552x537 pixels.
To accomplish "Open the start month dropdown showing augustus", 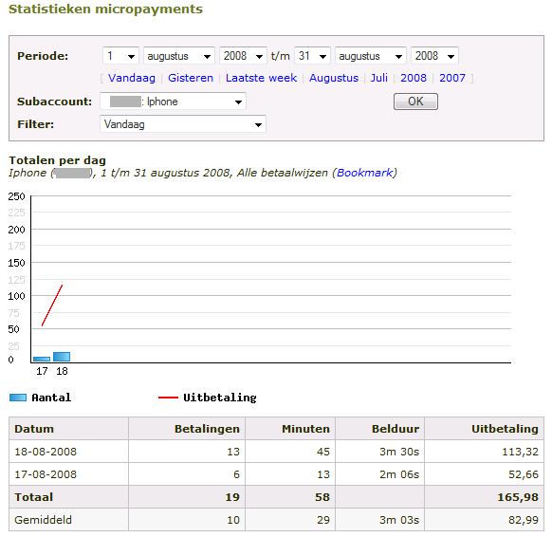I will (179, 56).
